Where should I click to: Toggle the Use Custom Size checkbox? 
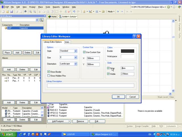coord(84,52)
